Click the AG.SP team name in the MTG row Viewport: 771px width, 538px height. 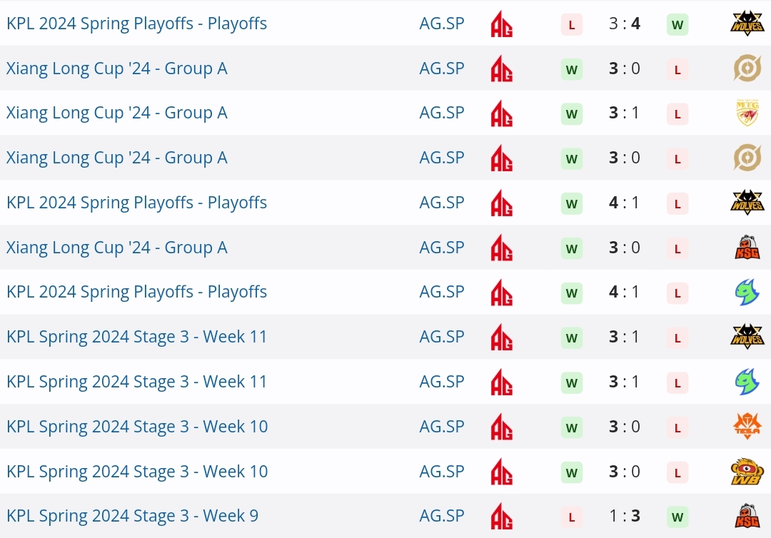point(442,113)
